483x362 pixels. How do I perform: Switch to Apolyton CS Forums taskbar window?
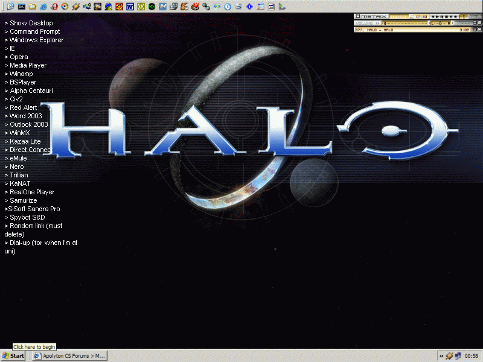[69, 356]
